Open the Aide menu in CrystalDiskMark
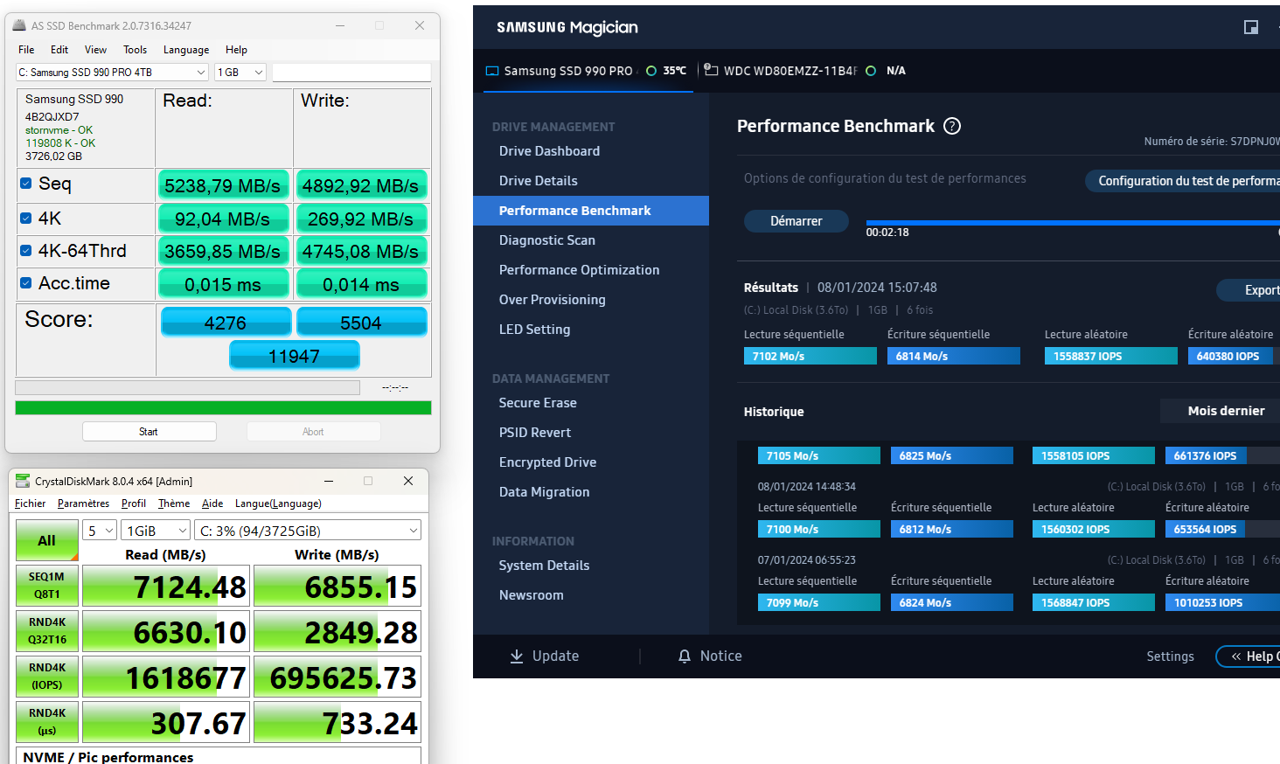Image resolution: width=1280 pixels, height=764 pixels. [212, 504]
